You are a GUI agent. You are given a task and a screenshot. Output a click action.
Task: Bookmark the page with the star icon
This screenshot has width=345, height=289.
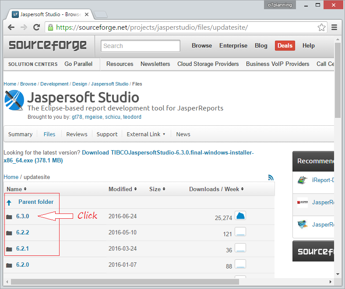coord(321,28)
